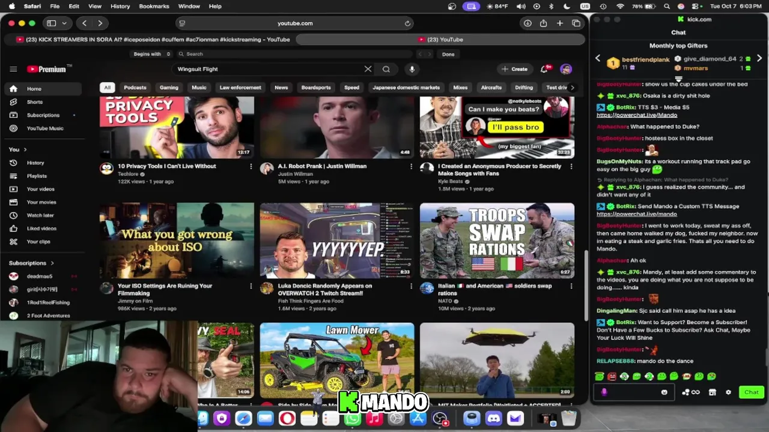769x432 pixels.
Task: Open the YouTube account avatar menu
Action: pos(566,69)
